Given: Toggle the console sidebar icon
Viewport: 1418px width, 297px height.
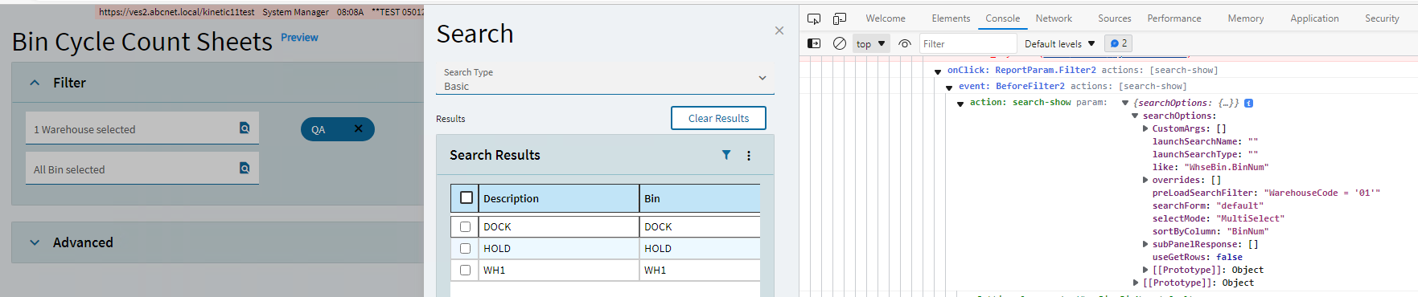Looking at the screenshot, I should point(814,43).
